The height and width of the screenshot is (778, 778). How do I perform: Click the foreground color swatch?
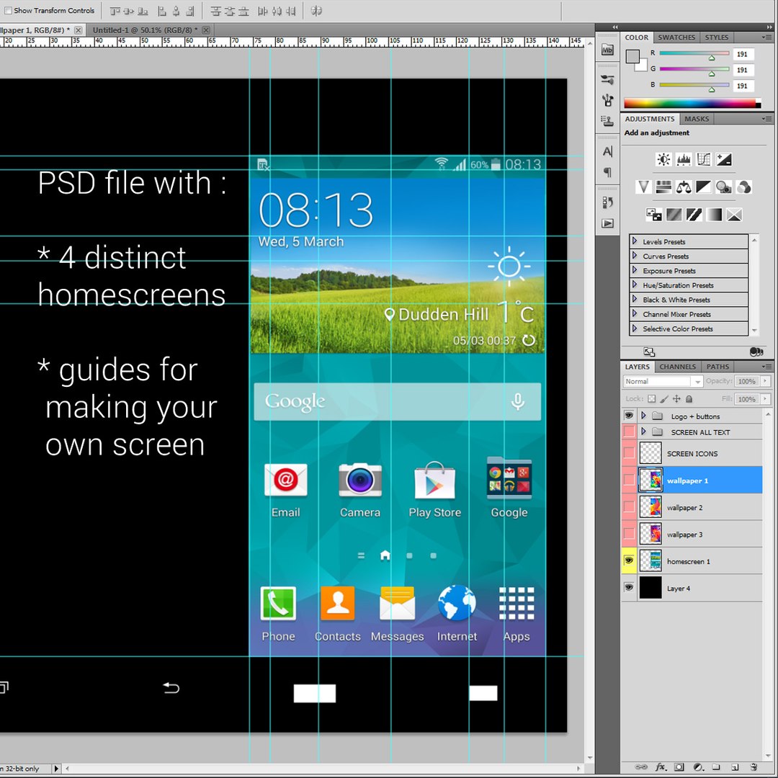click(x=632, y=56)
